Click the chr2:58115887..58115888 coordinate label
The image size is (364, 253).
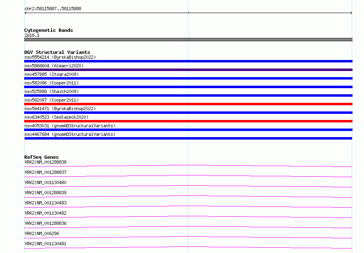(x=53, y=9)
